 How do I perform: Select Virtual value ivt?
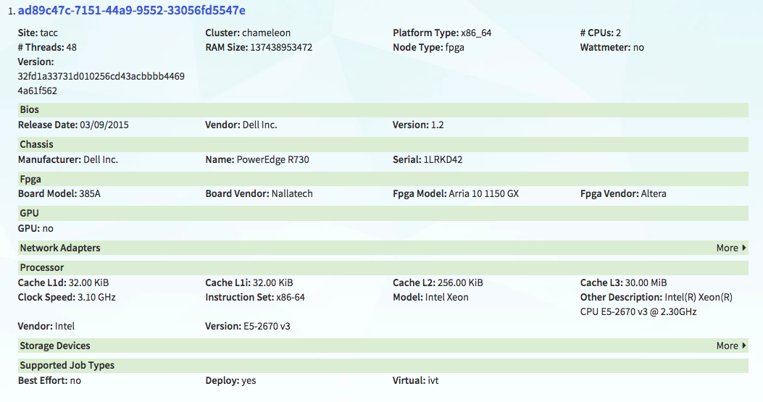[x=433, y=380]
